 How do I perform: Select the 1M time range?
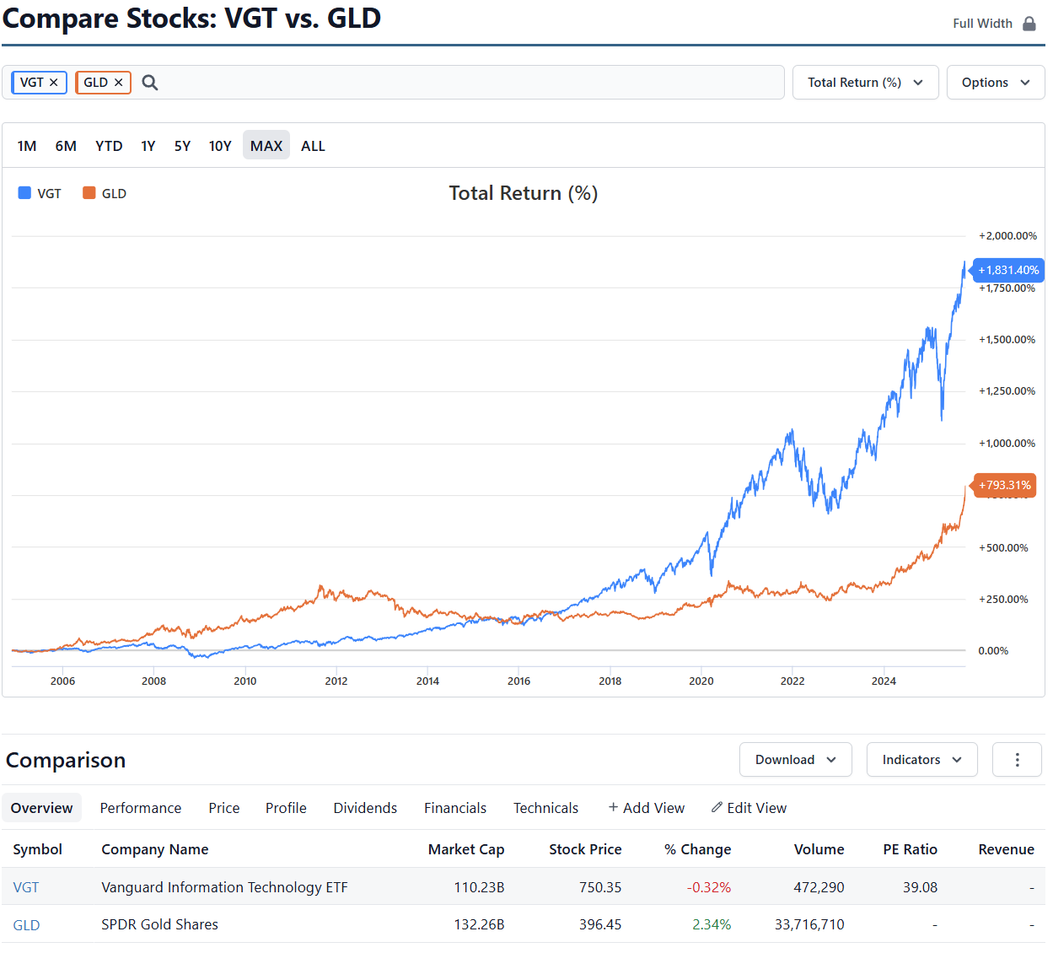point(27,146)
